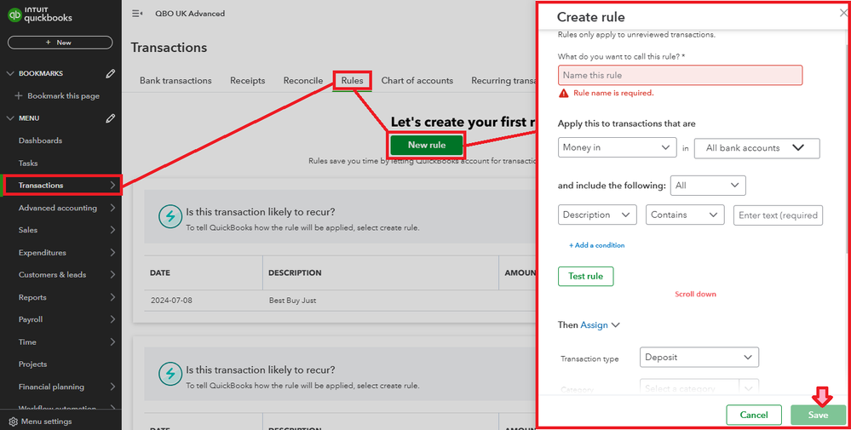
Task: Open Menu settings gear icon
Action: coord(12,421)
